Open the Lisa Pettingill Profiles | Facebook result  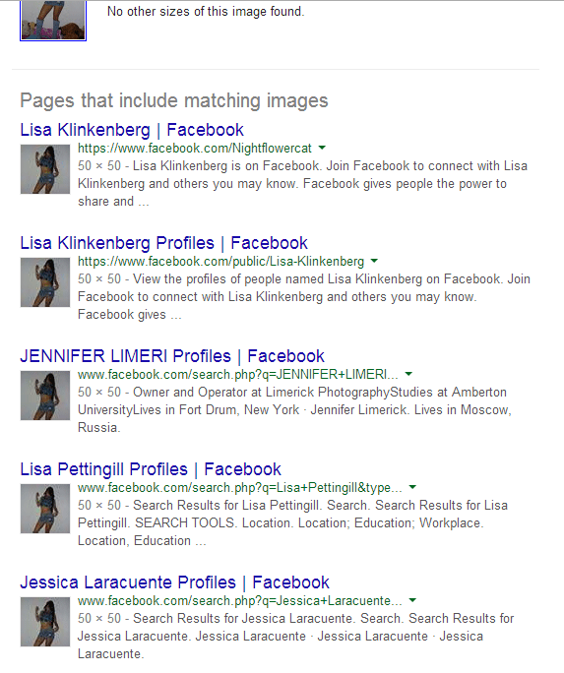tap(151, 469)
